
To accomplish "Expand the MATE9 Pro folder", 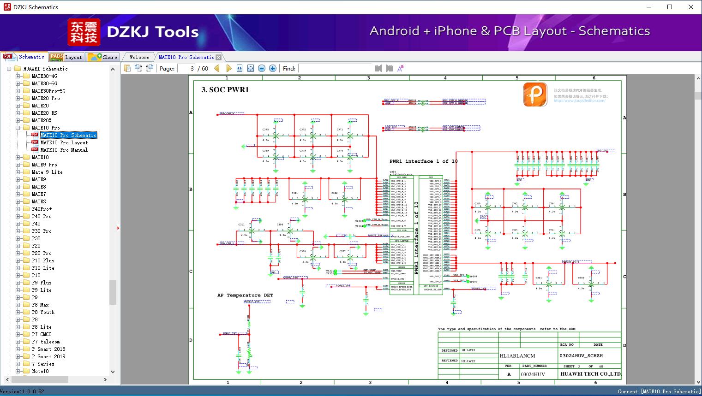I will coord(18,165).
